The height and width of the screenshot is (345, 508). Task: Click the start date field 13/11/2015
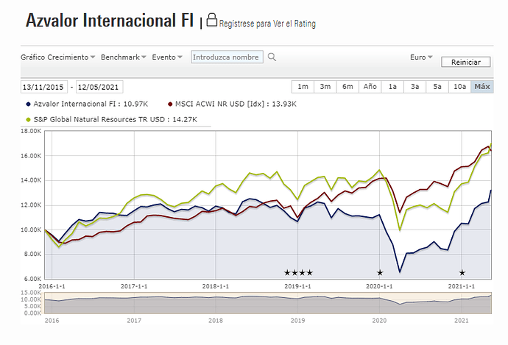tap(43, 87)
